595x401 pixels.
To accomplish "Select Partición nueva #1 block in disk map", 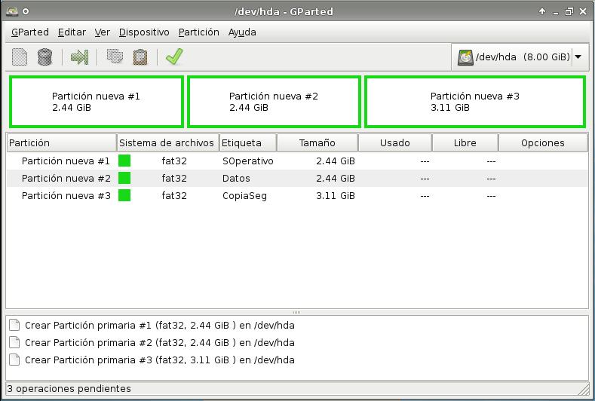I will click(96, 102).
